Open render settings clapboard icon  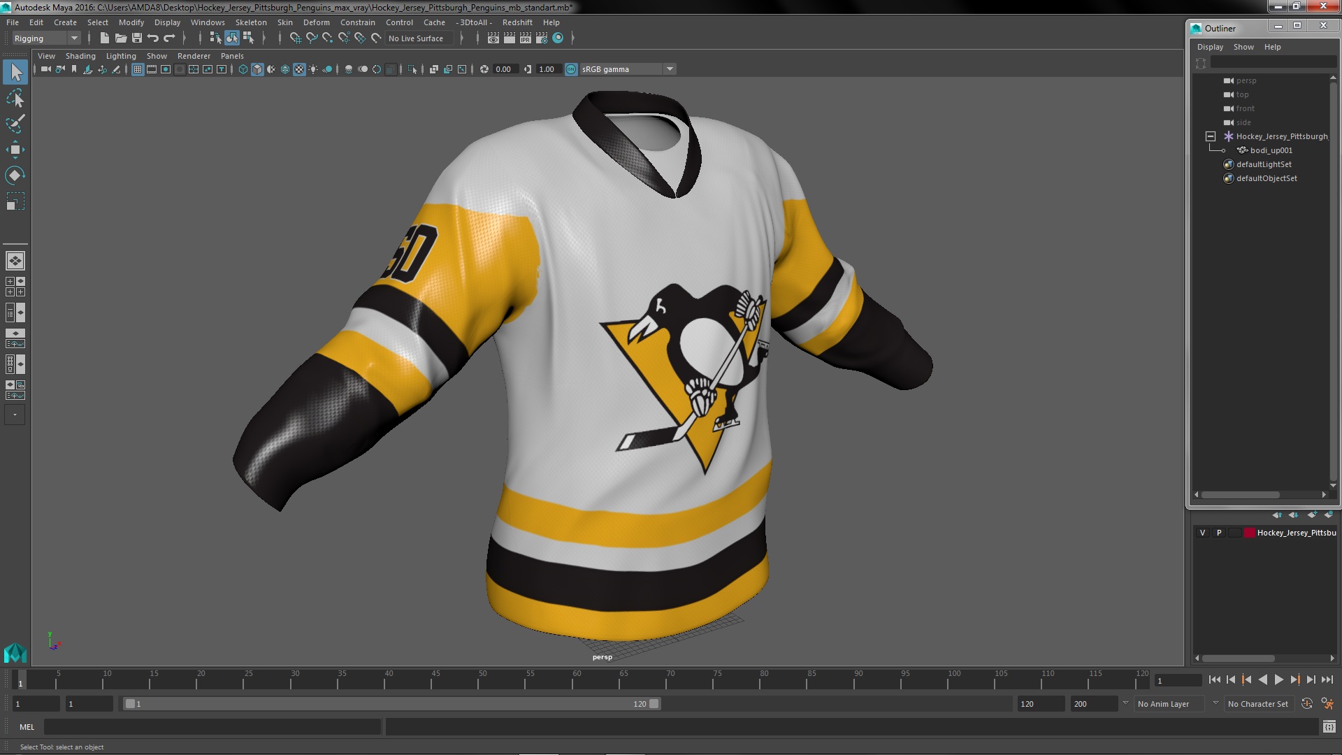click(x=542, y=38)
